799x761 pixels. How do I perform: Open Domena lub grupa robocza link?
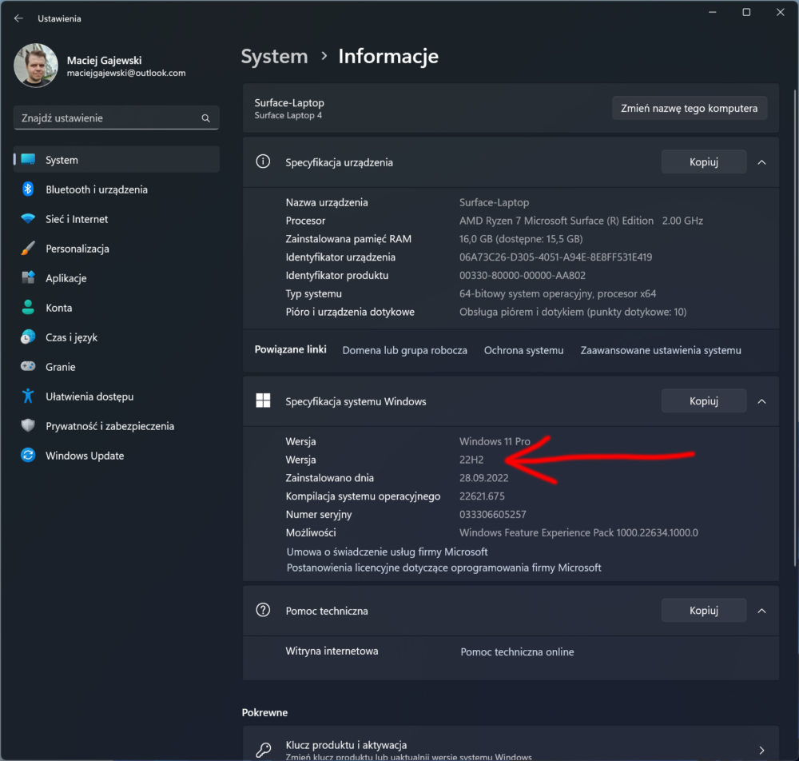point(404,350)
